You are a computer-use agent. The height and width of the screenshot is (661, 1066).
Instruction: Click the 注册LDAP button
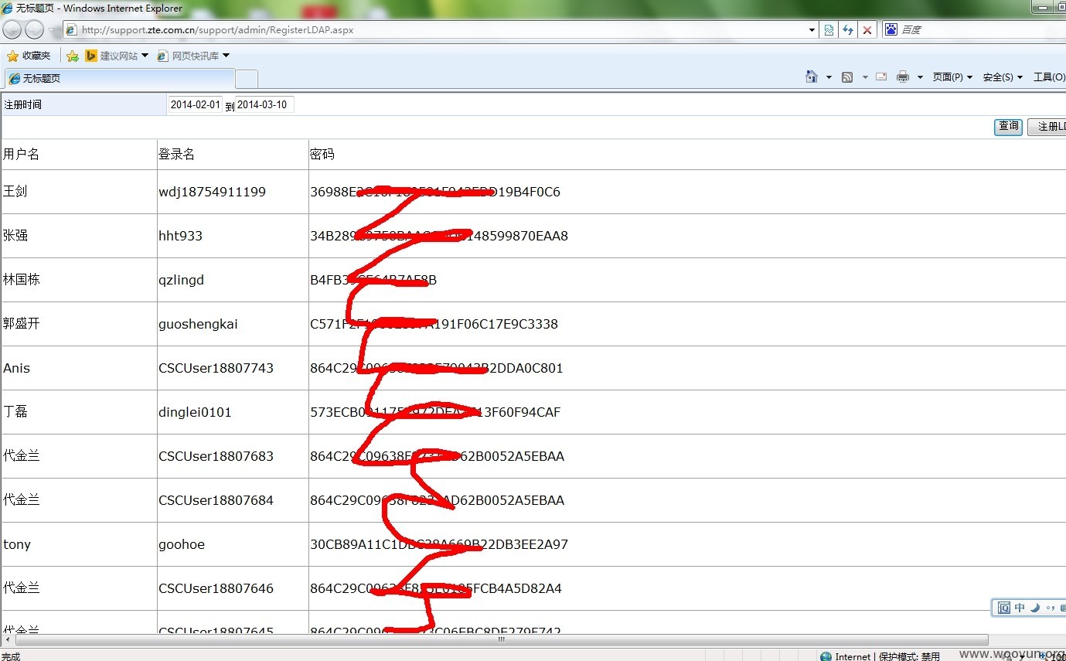tap(1047, 128)
